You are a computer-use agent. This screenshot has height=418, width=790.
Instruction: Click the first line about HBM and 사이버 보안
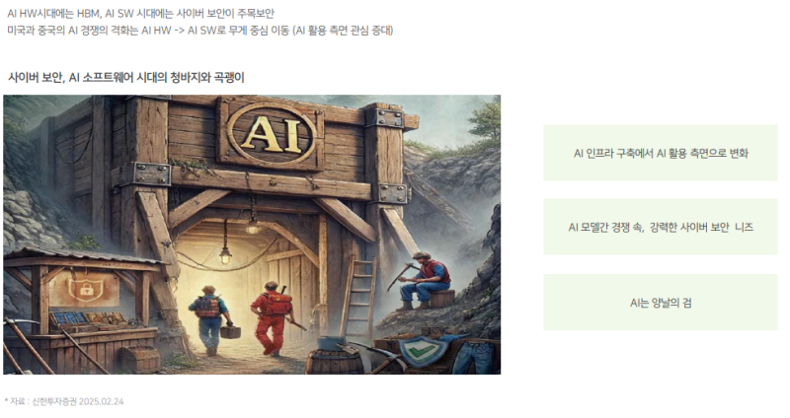[140, 14]
